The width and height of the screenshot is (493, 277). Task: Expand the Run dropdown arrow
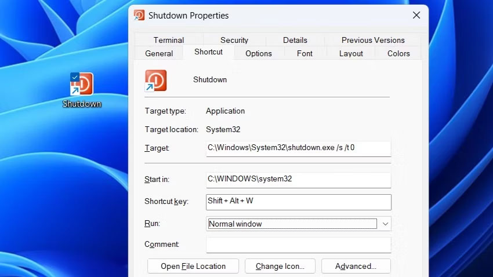(x=385, y=224)
